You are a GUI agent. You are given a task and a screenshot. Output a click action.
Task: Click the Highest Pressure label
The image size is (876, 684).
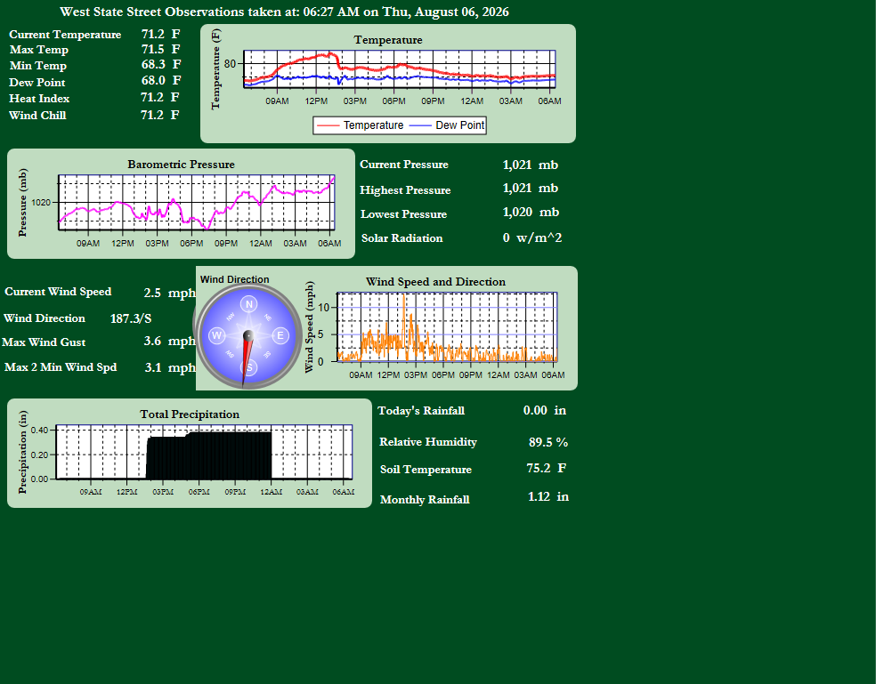(x=405, y=189)
